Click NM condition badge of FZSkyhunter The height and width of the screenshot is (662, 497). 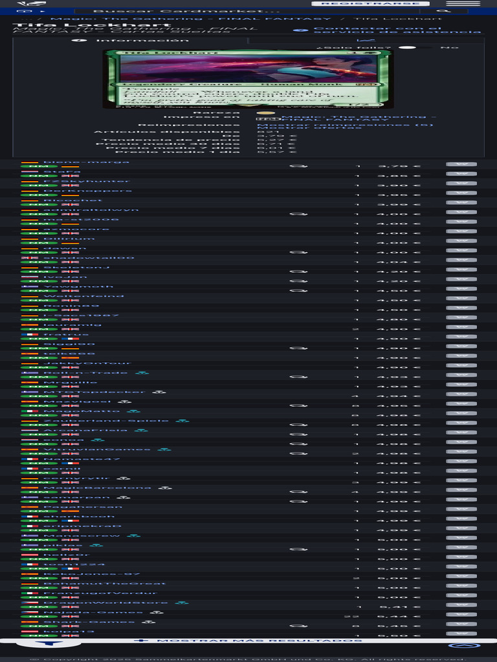[39, 186]
